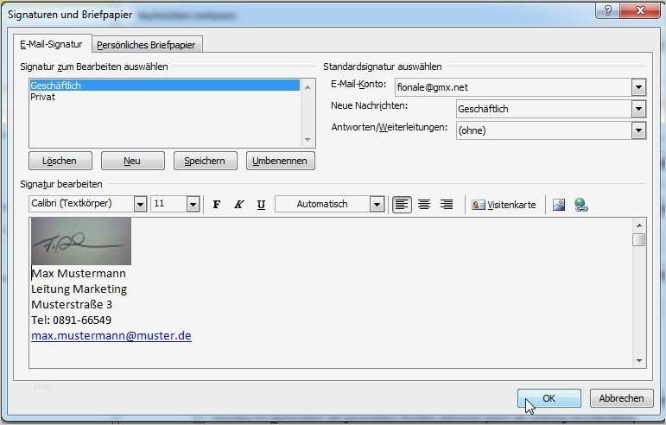Open the font size 11 dropdown
This screenshot has height=425, width=666.
pos(193,204)
